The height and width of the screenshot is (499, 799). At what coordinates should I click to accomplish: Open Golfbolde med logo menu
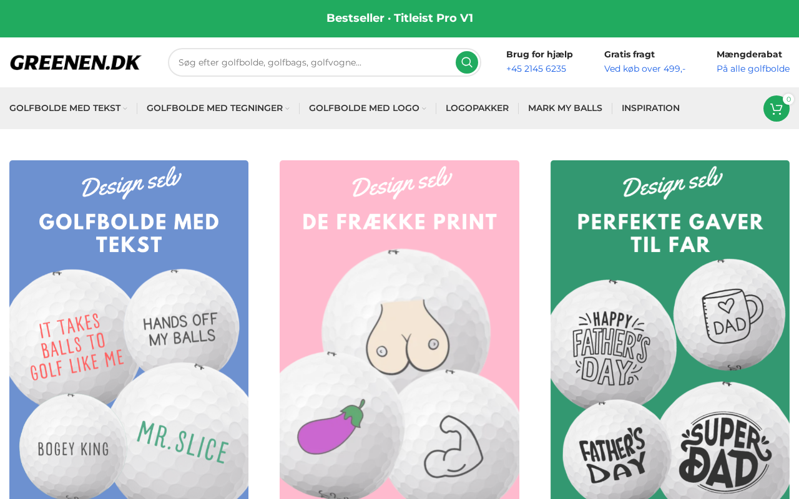(x=364, y=108)
